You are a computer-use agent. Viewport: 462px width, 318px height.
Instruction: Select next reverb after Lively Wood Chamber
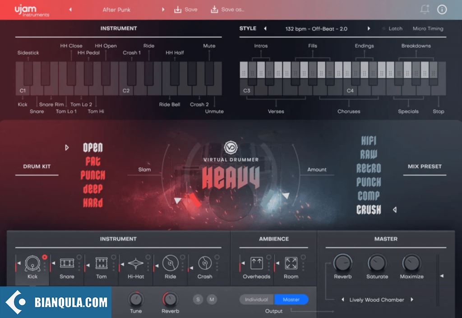(412, 300)
